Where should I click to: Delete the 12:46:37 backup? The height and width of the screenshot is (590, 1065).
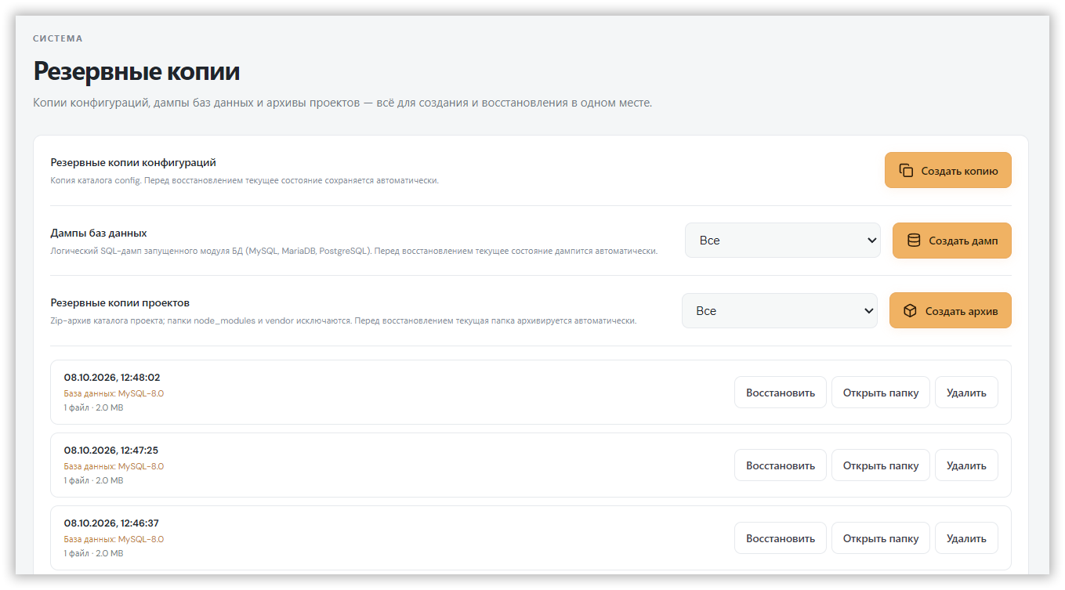coord(966,538)
